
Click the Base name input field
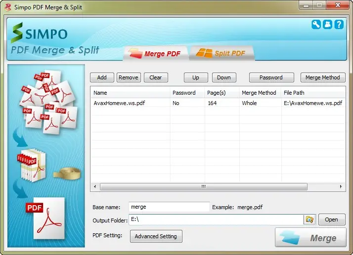(x=169, y=207)
